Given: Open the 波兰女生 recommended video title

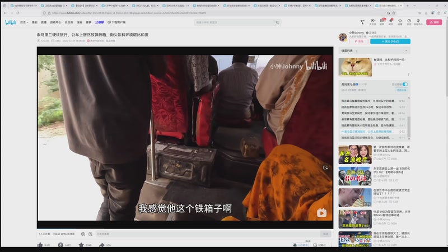Looking at the screenshot, I should (391, 192).
